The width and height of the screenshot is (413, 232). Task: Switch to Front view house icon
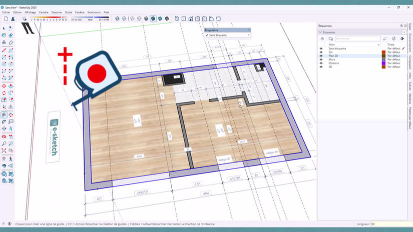(191, 18)
